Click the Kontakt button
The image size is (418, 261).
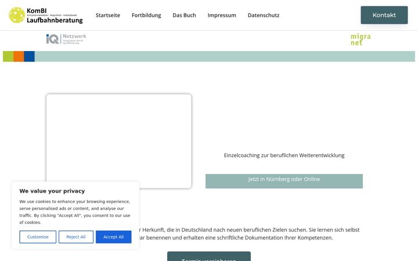click(384, 15)
